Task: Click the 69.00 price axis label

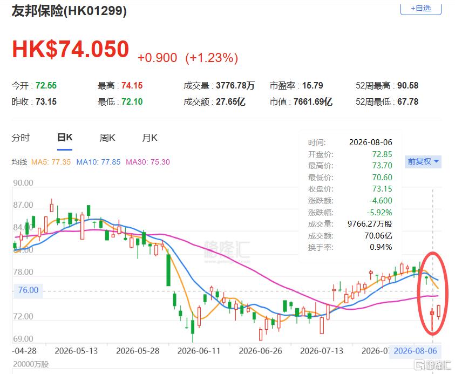Action: point(23,339)
